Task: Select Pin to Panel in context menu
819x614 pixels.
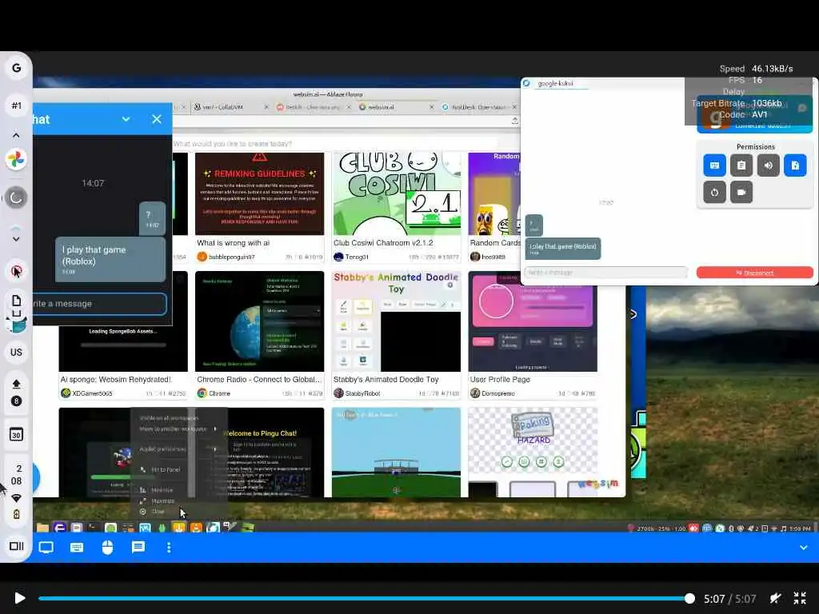Action: coord(166,470)
